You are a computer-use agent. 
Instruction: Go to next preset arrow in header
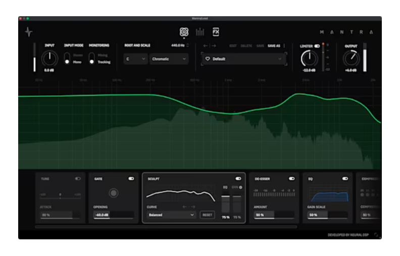(214, 46)
